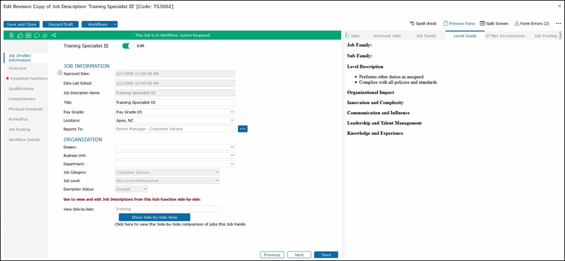Click the Approved Date info icon
565x261 pixels.
tap(60, 73)
